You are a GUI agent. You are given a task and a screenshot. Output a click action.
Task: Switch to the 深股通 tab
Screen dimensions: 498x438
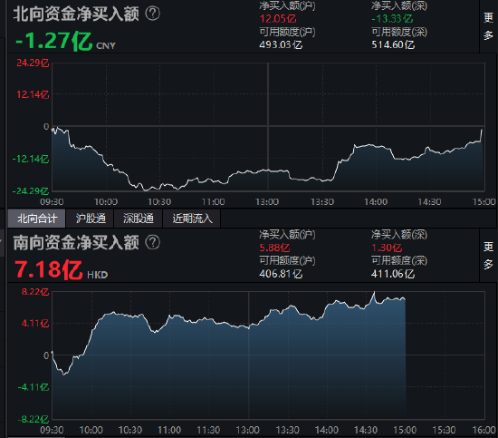[x=139, y=219]
